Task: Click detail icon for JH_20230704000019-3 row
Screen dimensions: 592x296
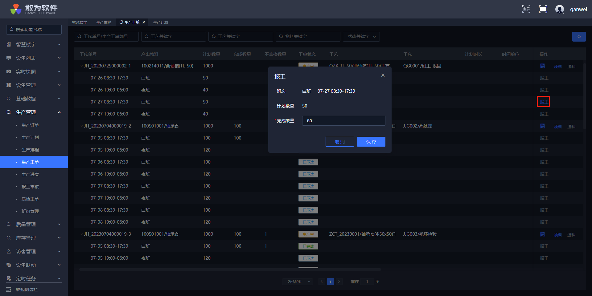Action: (543, 234)
